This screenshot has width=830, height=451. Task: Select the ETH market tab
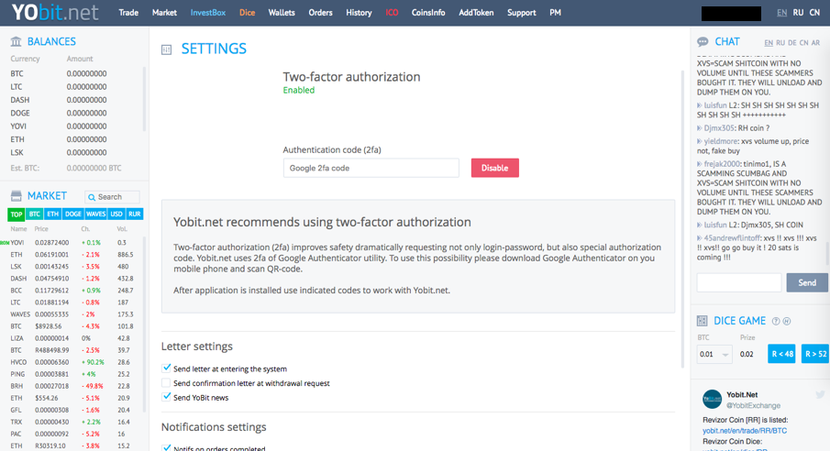[x=52, y=214]
